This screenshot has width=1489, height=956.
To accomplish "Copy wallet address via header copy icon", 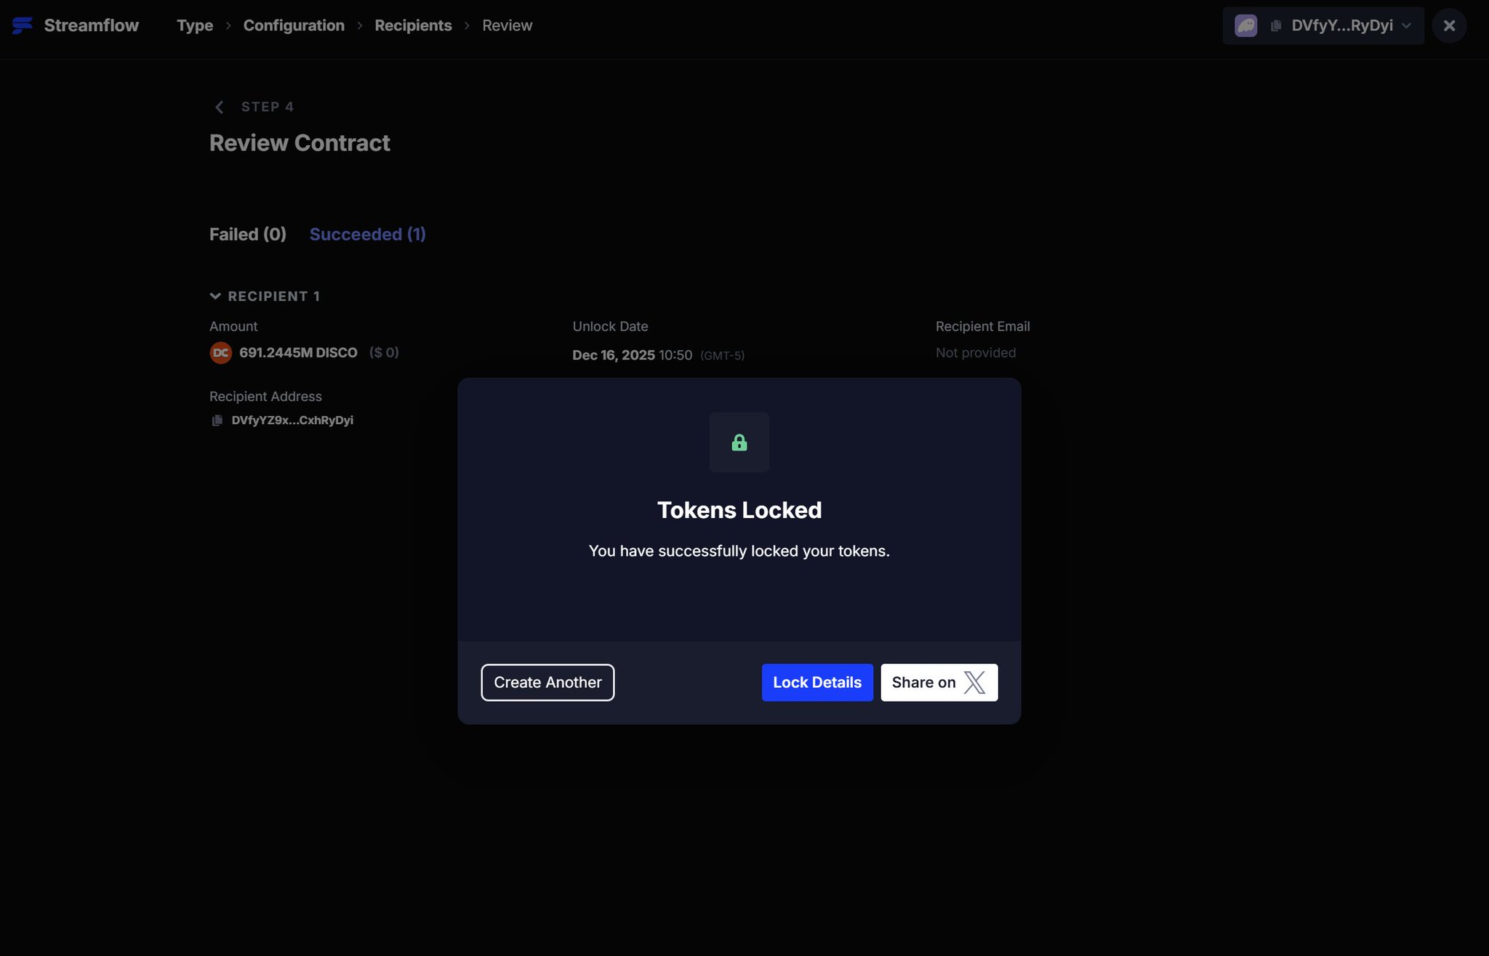I will click(x=1276, y=25).
